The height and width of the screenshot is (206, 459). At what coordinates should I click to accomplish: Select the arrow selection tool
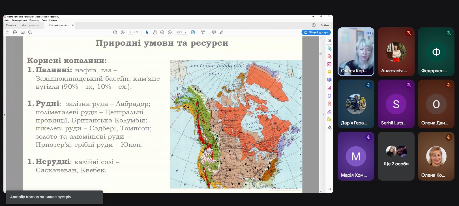[147, 32]
